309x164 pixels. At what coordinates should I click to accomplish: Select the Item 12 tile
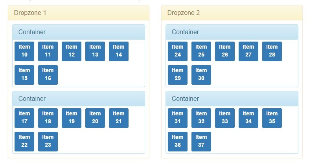tap(72, 51)
